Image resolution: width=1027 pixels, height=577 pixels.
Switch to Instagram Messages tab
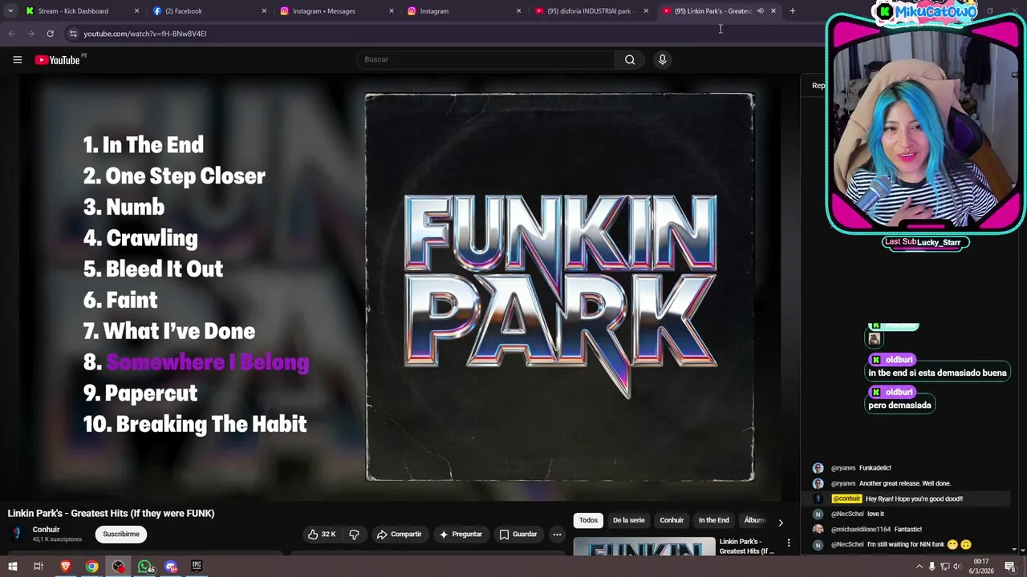[x=324, y=11]
